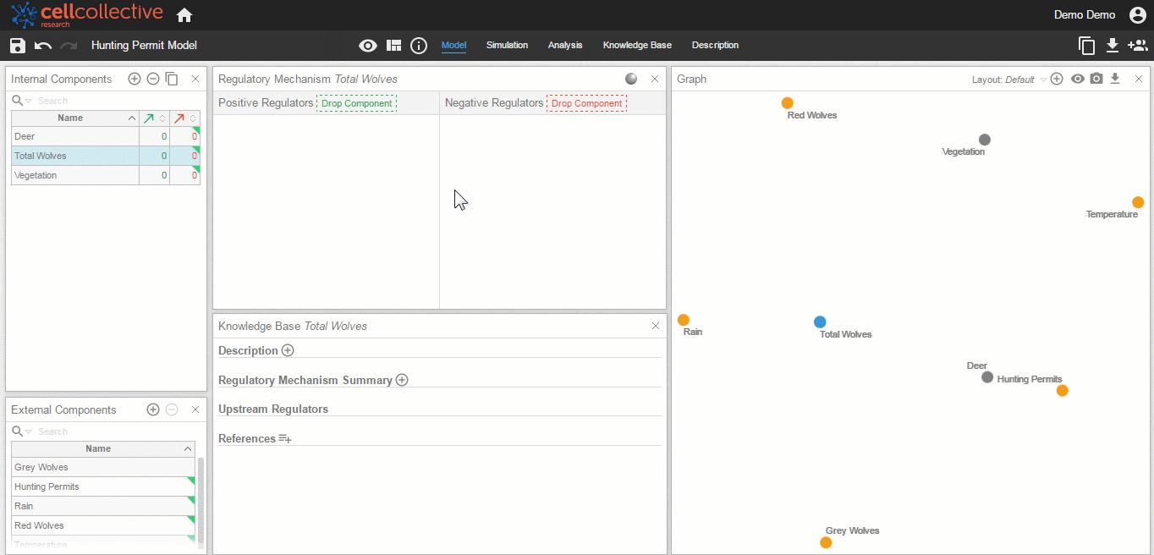Download the model from the top toolbar
1154x555 pixels.
point(1113,46)
